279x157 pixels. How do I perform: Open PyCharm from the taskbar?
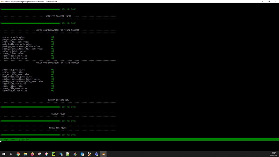(x=54, y=154)
